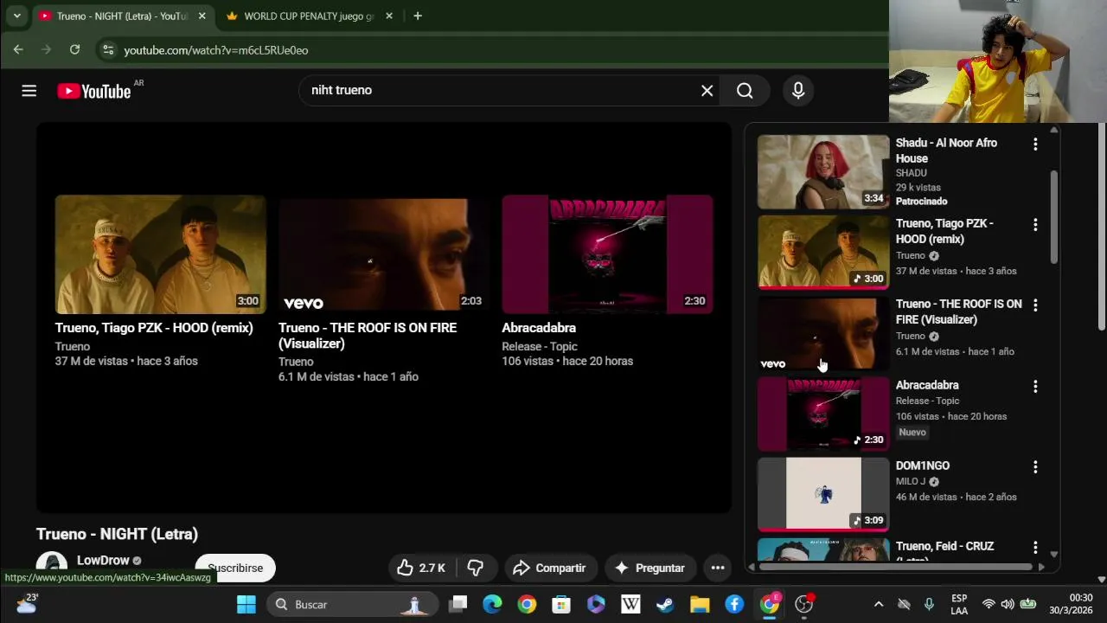Run the search with the magnifier button
1107x623 pixels.
[x=745, y=91]
